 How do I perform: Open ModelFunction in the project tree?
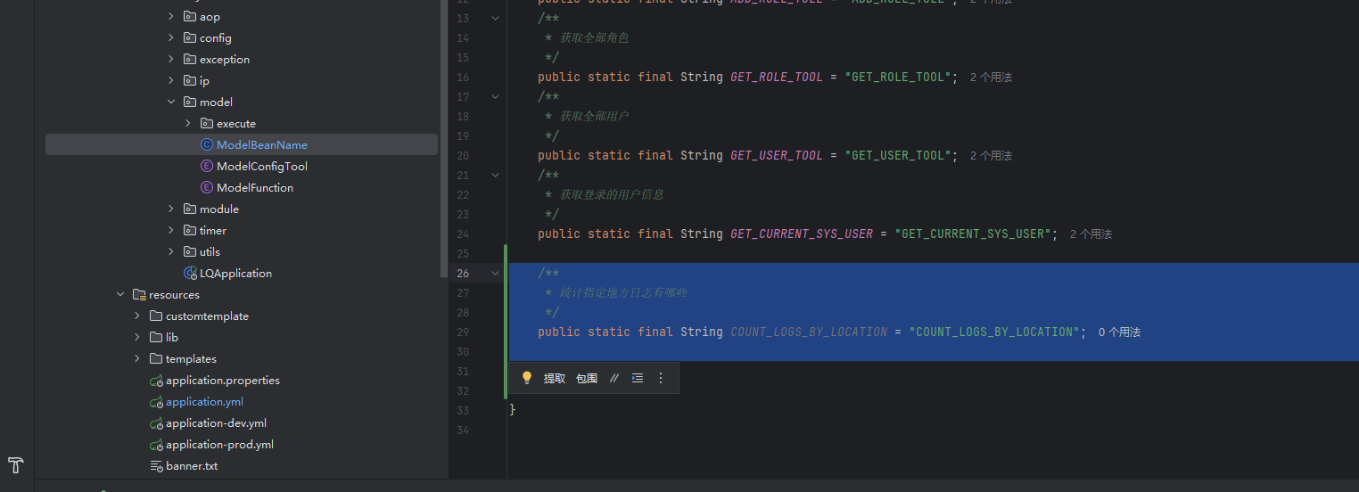click(x=254, y=188)
